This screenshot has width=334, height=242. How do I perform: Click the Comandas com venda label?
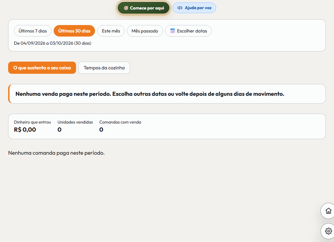[120, 122]
